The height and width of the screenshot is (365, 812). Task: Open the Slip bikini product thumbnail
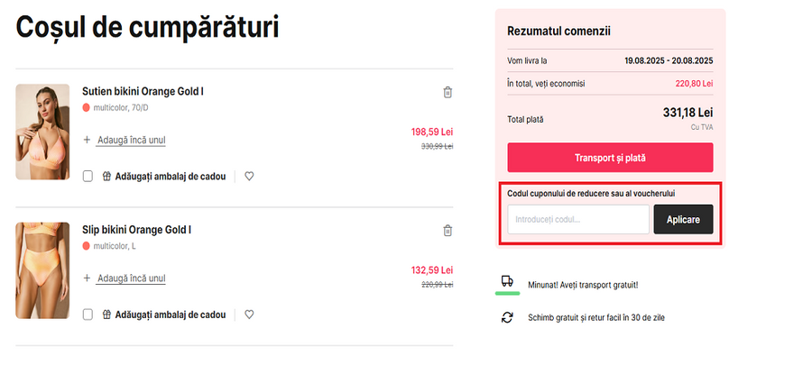click(42, 270)
